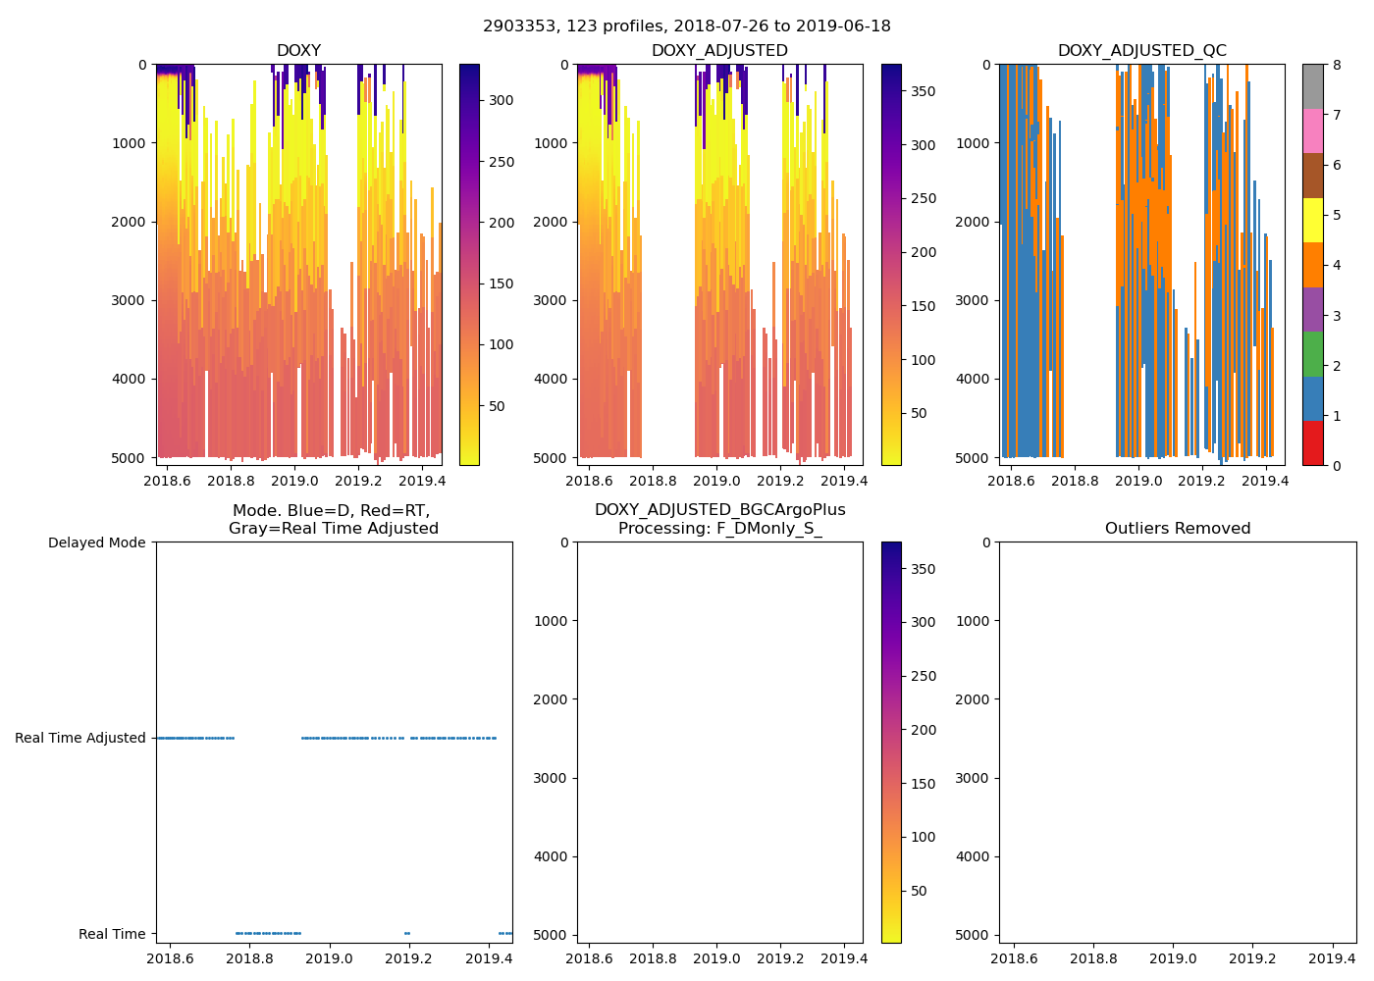Select the "Real Time Adjusted" axis label
Screen dimensions: 1374x981
point(80,738)
